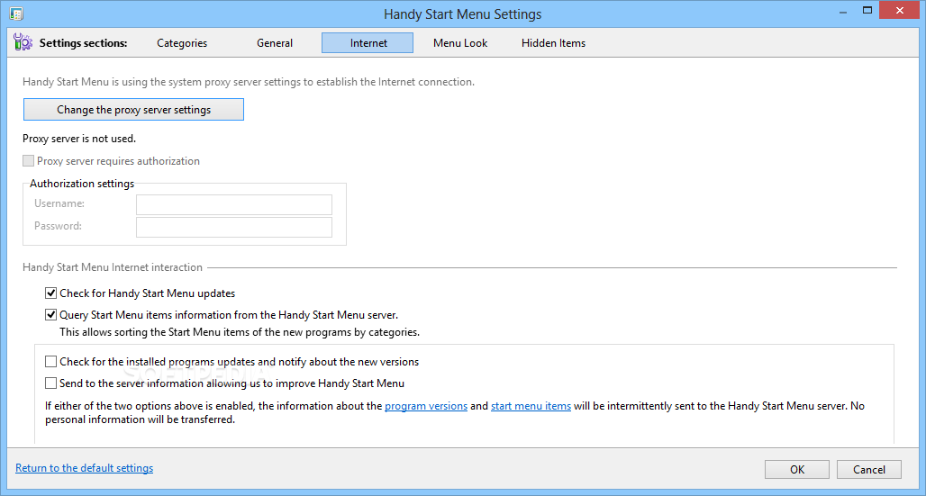Click 'This allows sorting the Start Menu items' note
The image size is (926, 496).
coord(240,332)
